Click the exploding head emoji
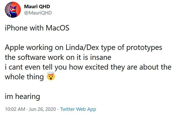This screenshot has height=116, width=178. [51, 77]
